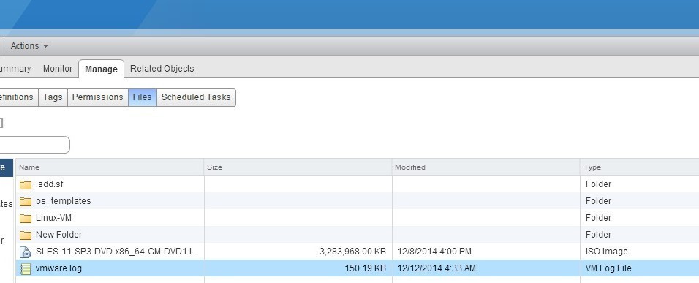Click inside the search filter box
The width and height of the screenshot is (699, 283).
[34, 145]
